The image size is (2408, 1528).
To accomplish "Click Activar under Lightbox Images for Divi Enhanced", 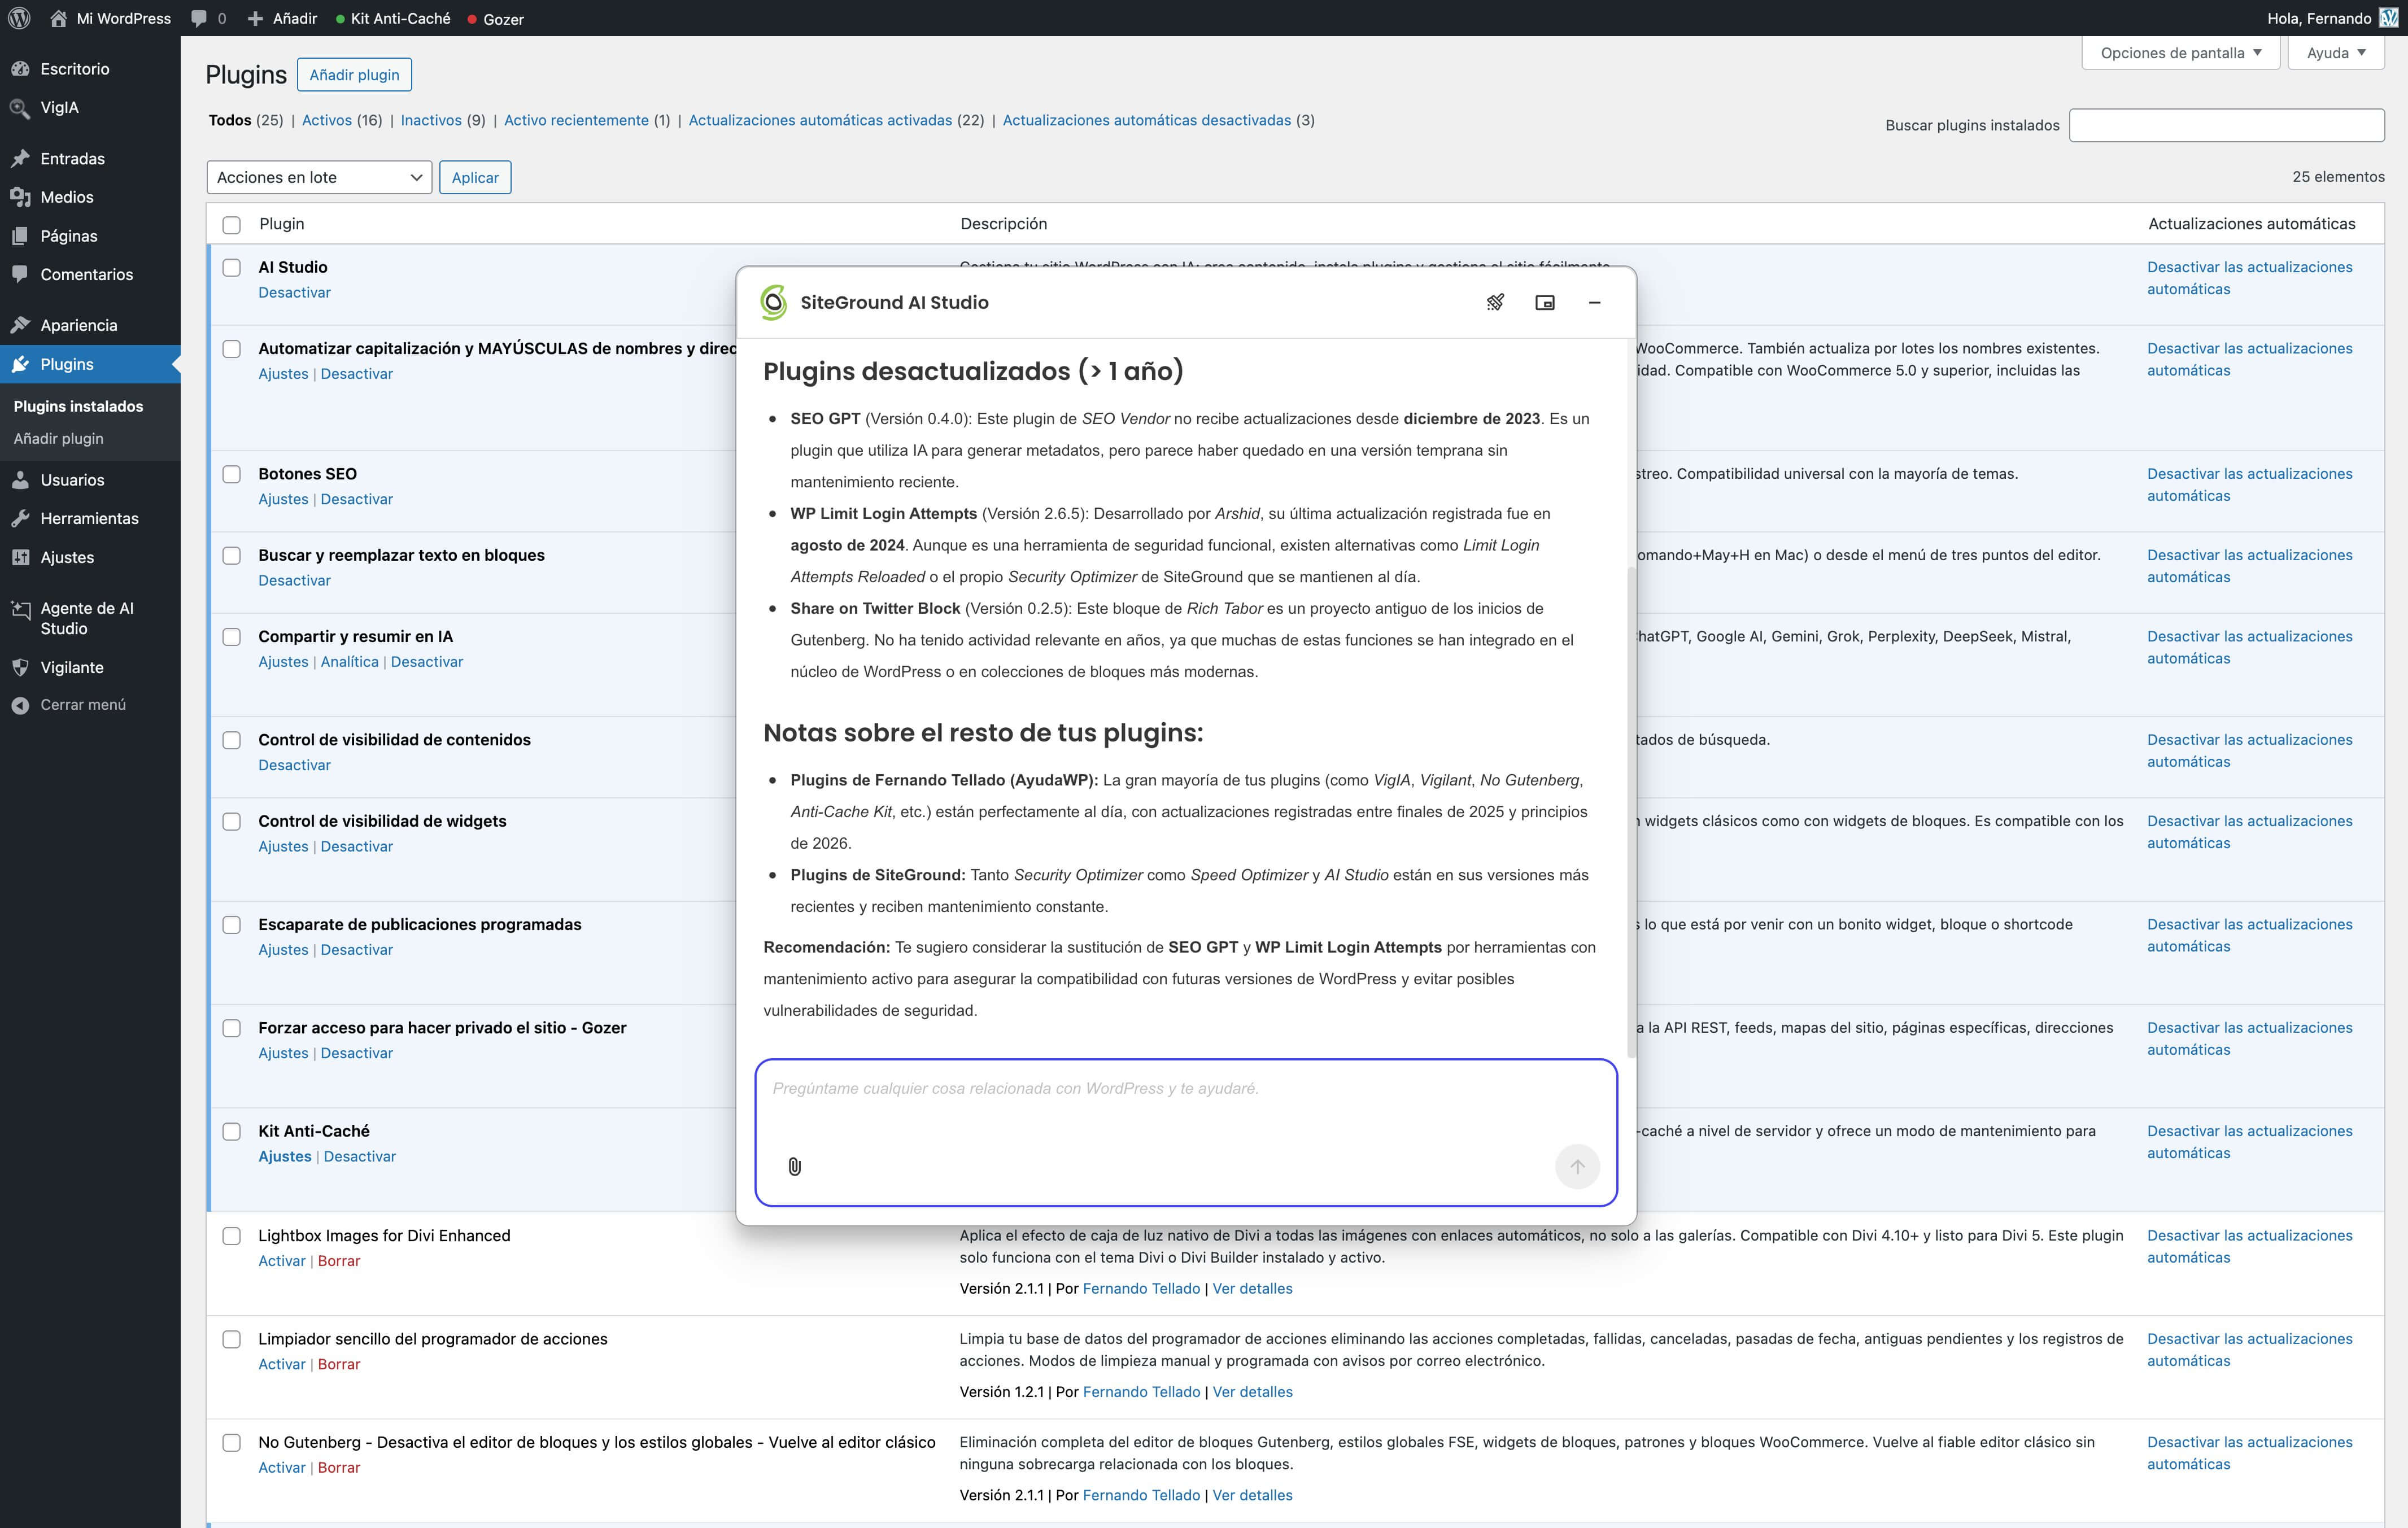I will (282, 1261).
